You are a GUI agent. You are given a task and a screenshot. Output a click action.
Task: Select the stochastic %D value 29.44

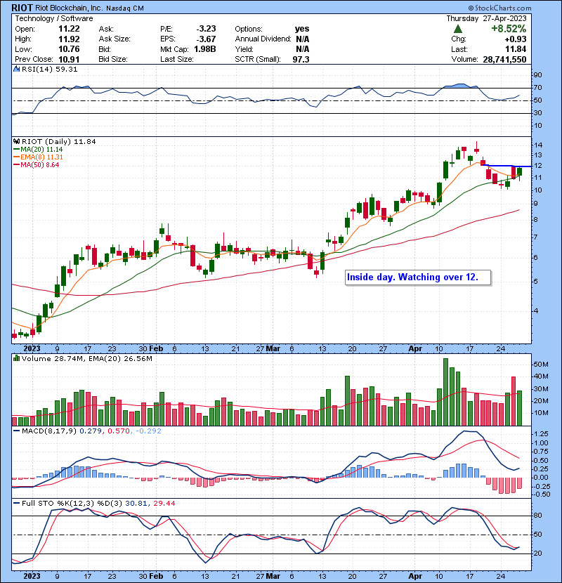164,504
